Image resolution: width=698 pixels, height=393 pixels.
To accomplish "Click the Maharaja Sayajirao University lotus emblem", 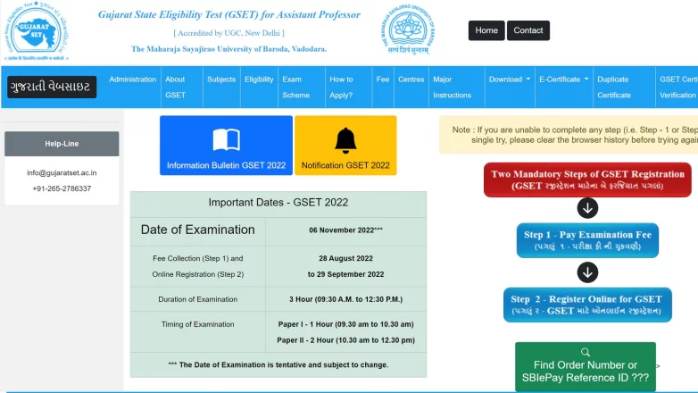I will [408, 29].
